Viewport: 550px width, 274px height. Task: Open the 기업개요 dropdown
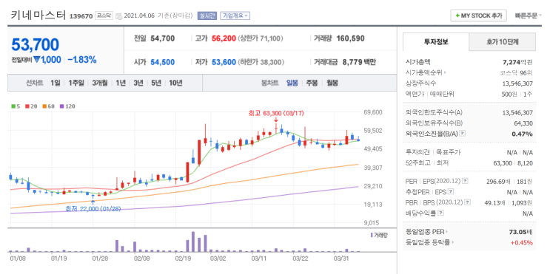pos(235,16)
